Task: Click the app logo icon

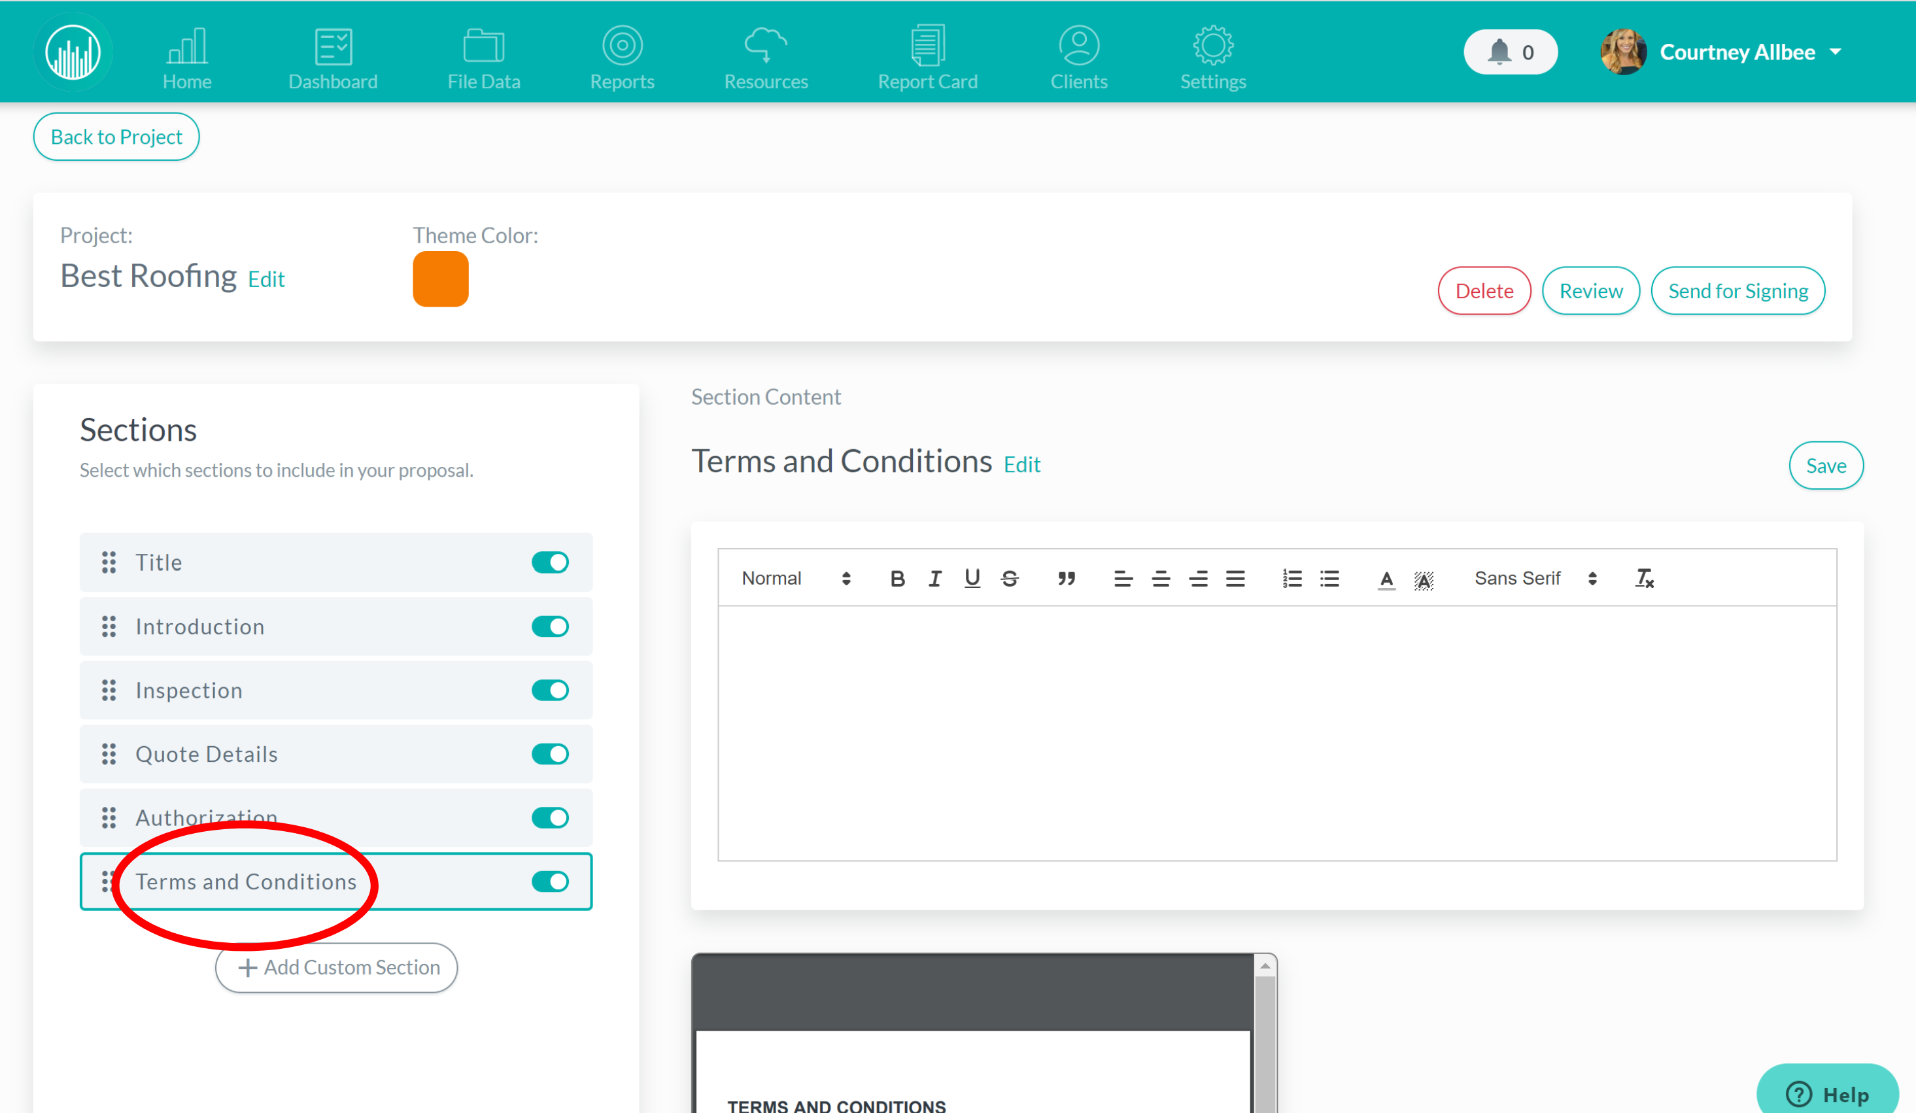Action: (73, 52)
